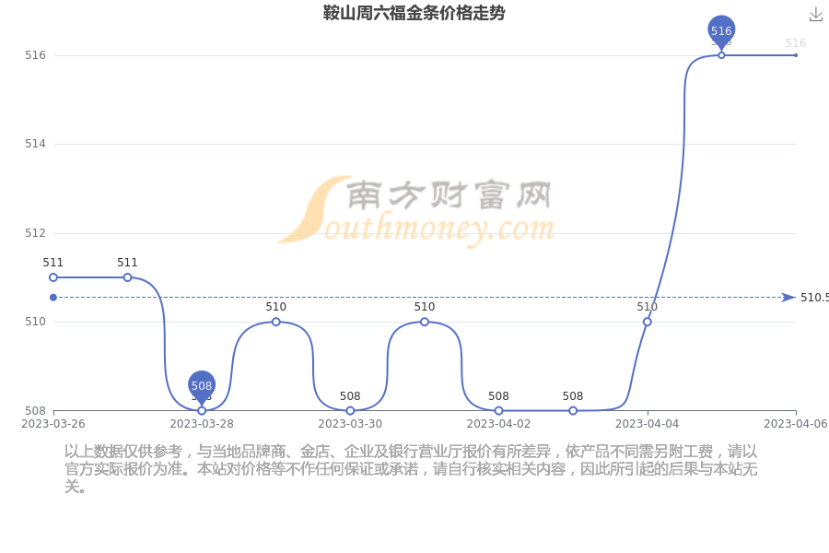Click x-axis label 2023-04-06

coord(796,424)
